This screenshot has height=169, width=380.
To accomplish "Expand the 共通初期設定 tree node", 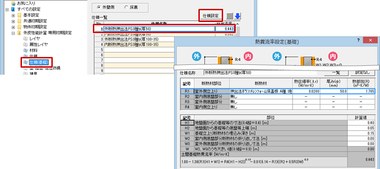I will 14,21.
